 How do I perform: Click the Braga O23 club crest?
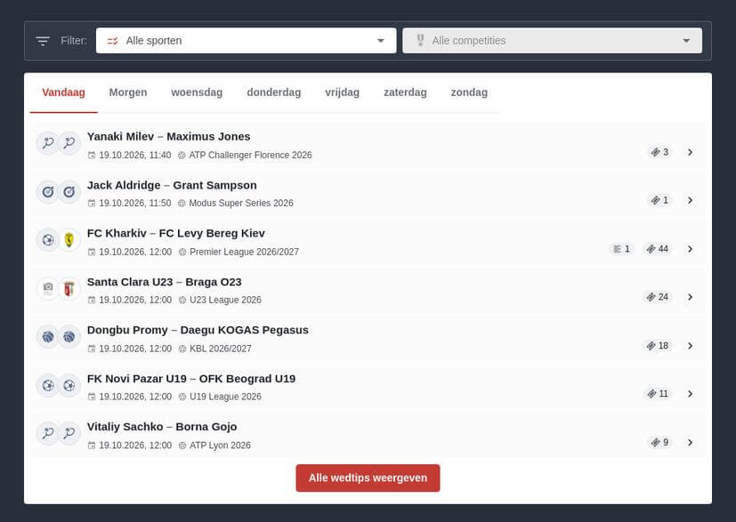click(x=69, y=288)
